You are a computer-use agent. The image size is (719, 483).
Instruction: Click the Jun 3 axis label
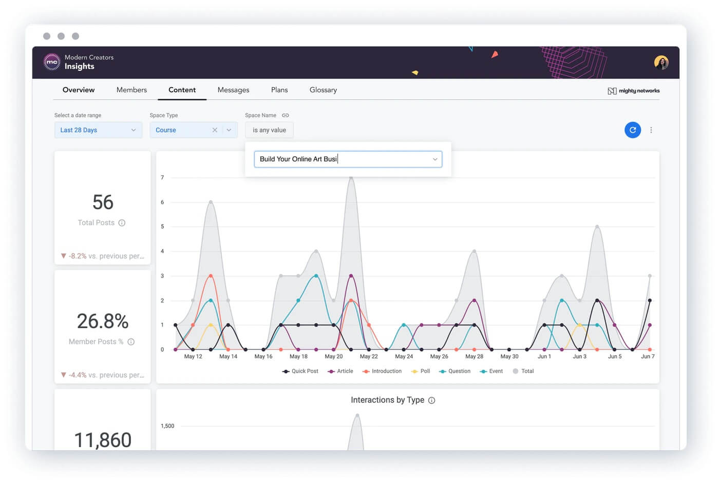[580, 357]
